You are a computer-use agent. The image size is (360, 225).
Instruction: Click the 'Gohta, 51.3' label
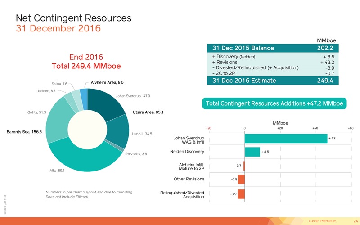coord(37,112)
